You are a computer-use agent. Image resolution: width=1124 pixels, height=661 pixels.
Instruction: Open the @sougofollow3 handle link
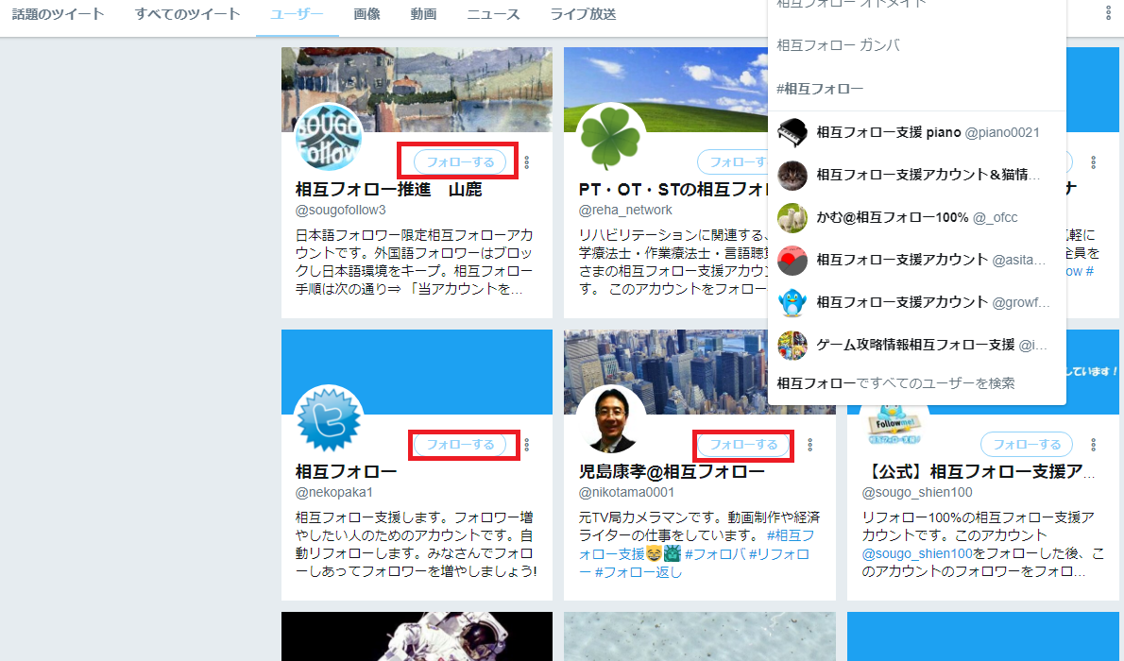tap(340, 210)
